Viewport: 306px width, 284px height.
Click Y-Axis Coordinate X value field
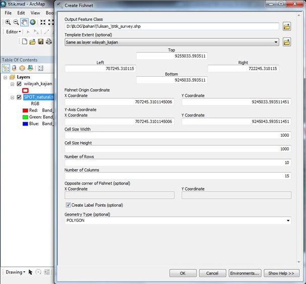point(119,122)
